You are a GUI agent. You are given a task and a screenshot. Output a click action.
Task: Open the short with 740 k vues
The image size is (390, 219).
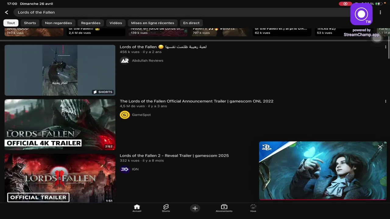coord(34,32)
